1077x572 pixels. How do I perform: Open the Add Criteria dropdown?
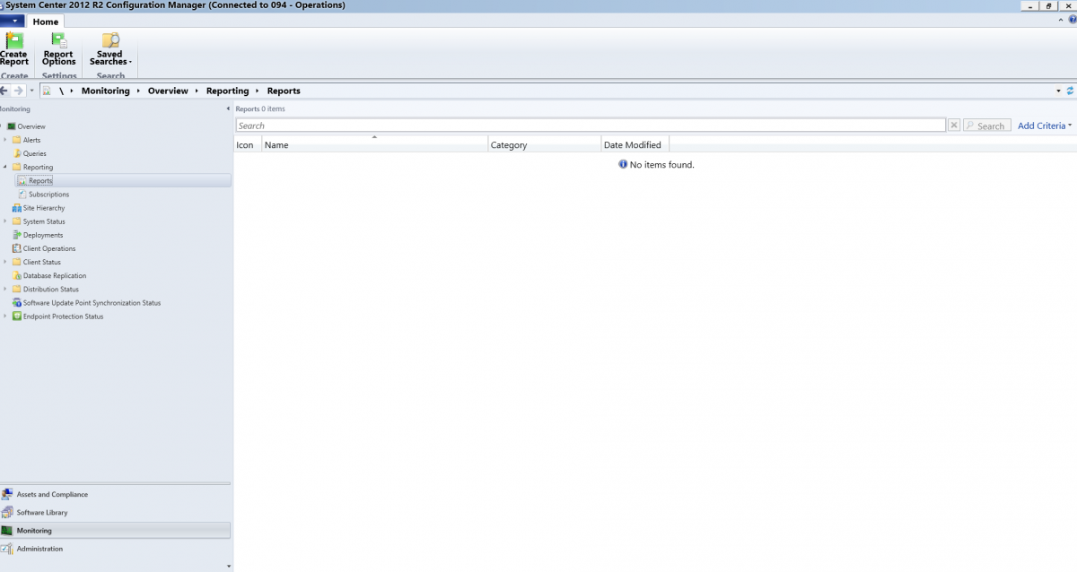(1045, 126)
